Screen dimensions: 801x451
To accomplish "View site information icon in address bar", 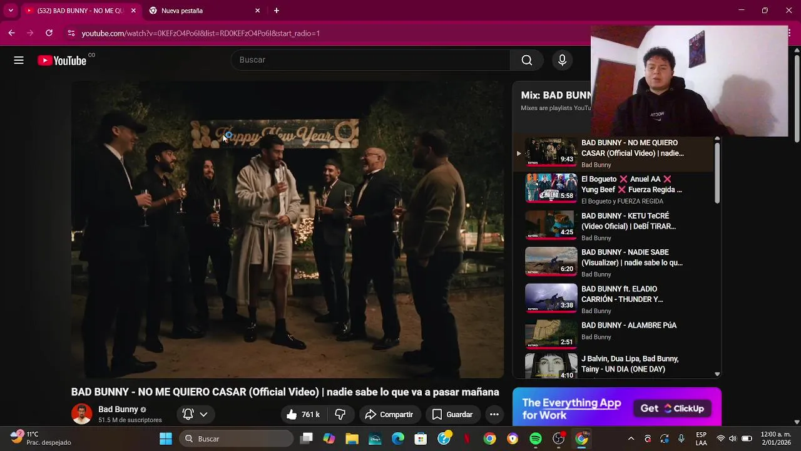I will coord(71,33).
